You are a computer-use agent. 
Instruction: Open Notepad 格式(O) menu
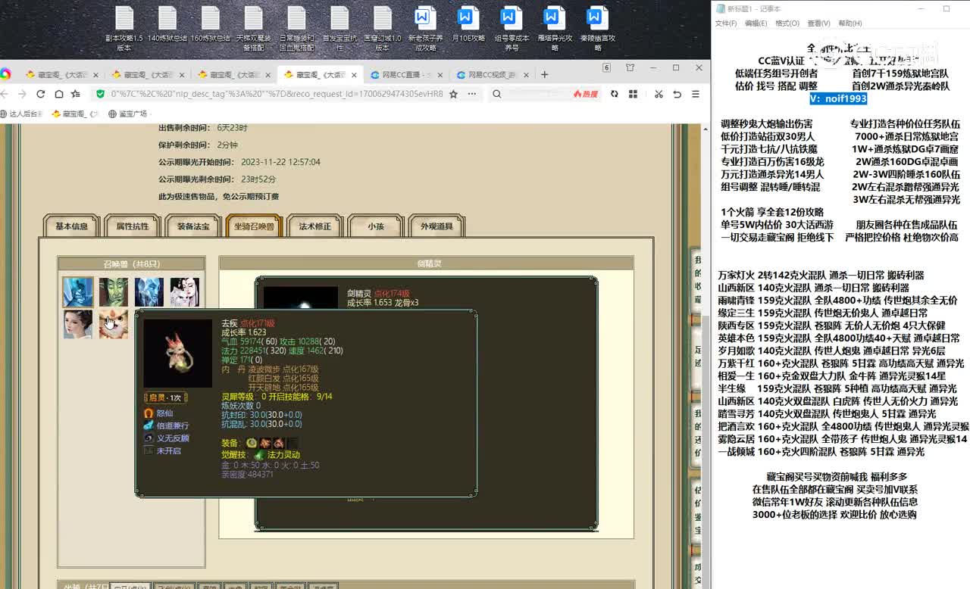pyautogui.click(x=787, y=23)
